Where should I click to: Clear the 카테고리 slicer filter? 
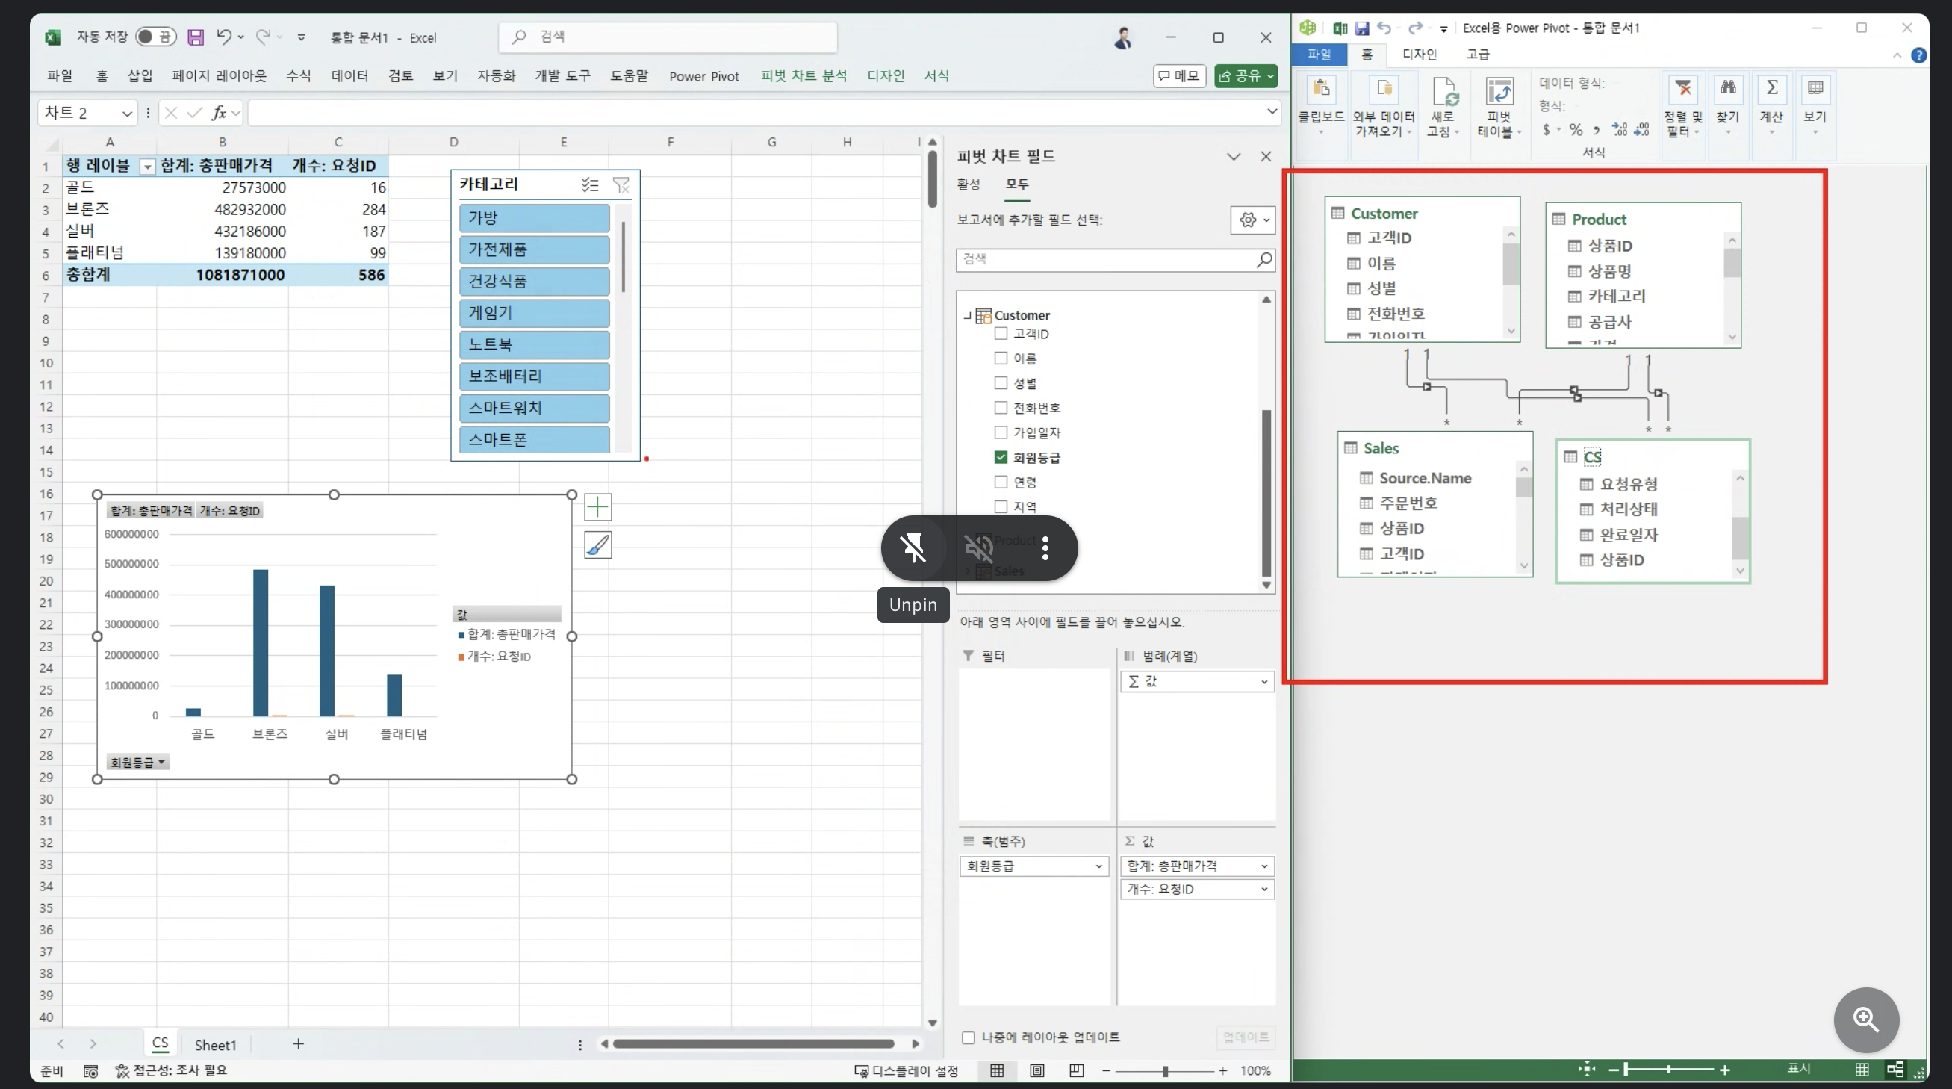[x=621, y=185]
